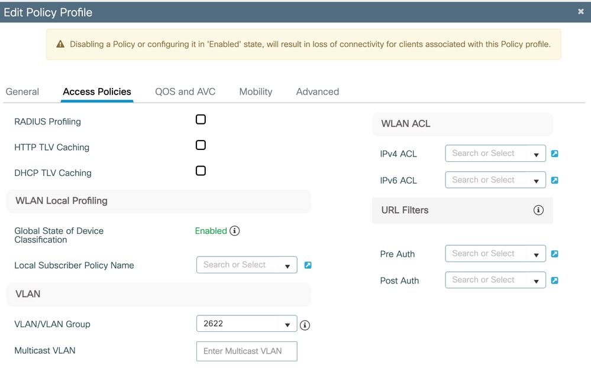Viewport: 591px width, 372px height.
Task: Open the Advanced tab
Action: tap(317, 92)
